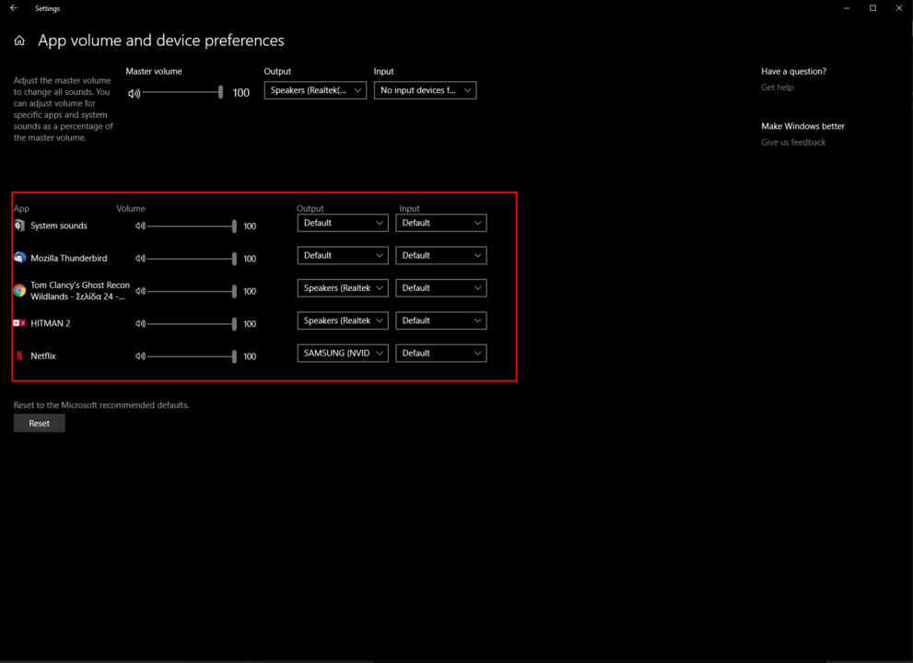This screenshot has width=913, height=663.
Task: Click the Mozilla Thunderbird app icon
Action: (x=19, y=258)
